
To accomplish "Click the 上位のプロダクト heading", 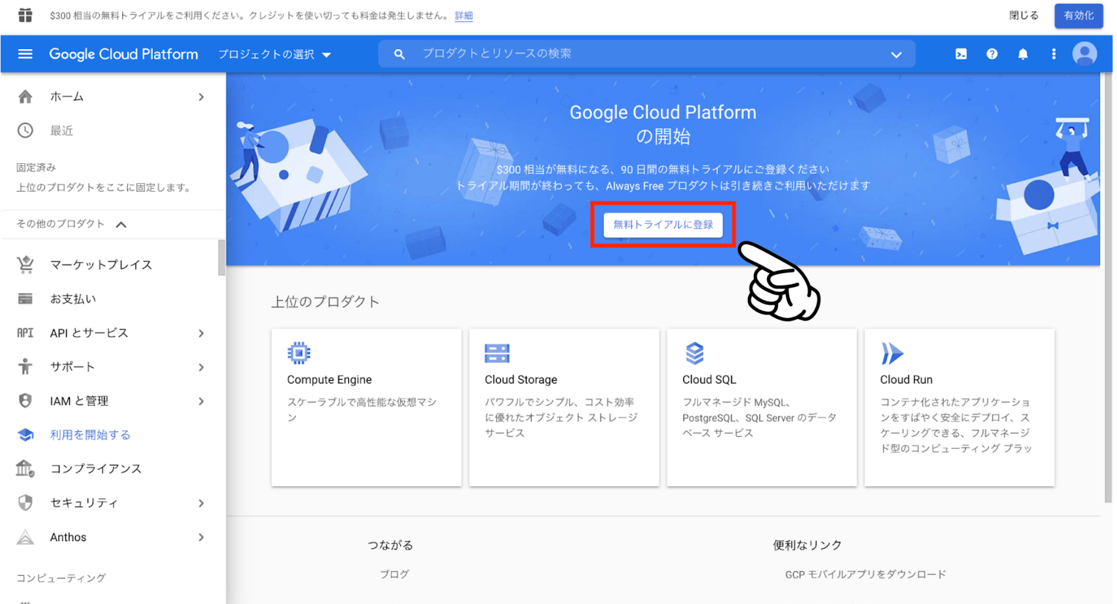I will [325, 301].
